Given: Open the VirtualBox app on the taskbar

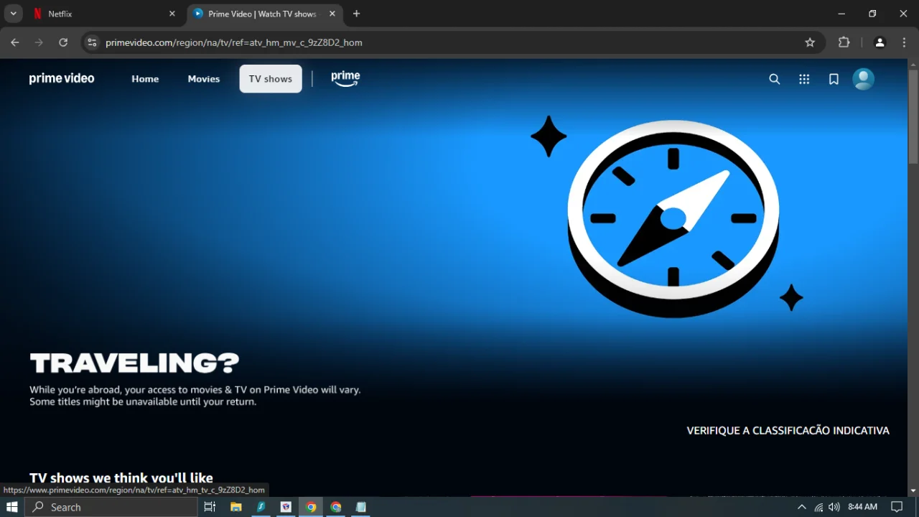Looking at the screenshot, I should tap(286, 507).
